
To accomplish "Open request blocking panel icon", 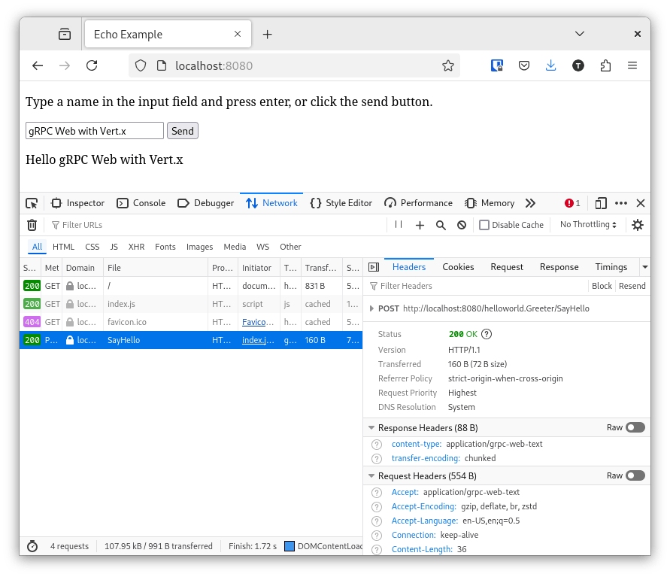I will point(462,225).
